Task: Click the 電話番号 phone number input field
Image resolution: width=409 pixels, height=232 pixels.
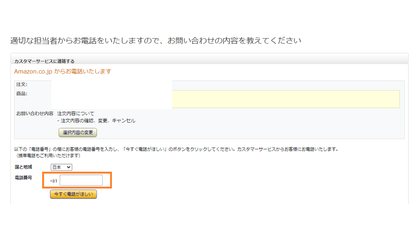Action: (x=81, y=180)
